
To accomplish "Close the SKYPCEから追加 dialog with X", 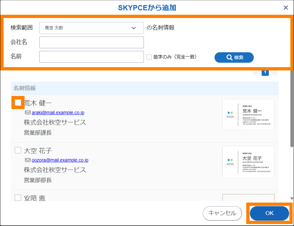I will click(x=285, y=8).
